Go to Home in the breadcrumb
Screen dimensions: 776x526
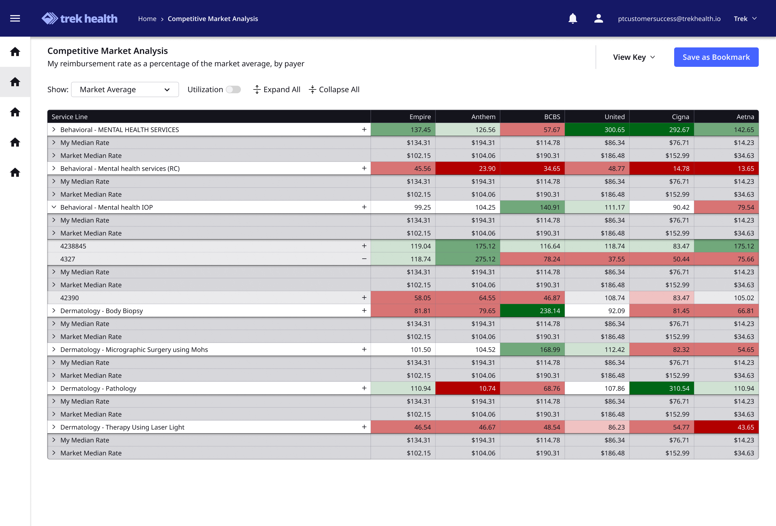tap(147, 19)
